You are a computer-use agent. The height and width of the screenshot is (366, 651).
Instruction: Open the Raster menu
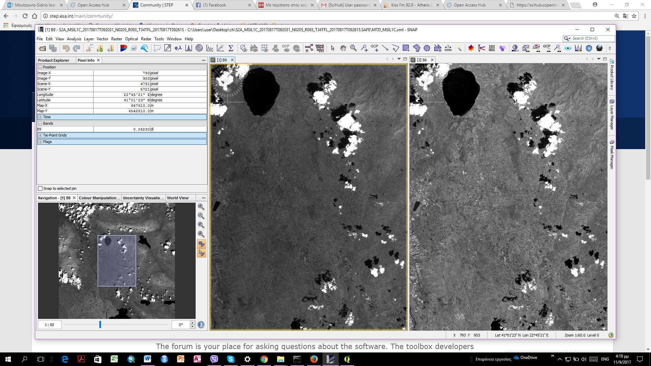pyautogui.click(x=116, y=39)
